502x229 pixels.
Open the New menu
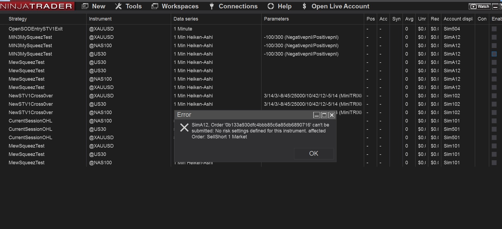tap(93, 6)
